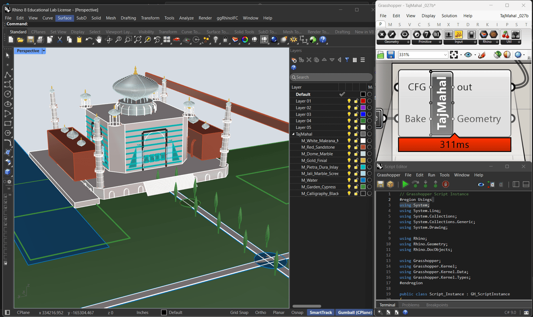Open the Perspective viewport dropdown arrow
This screenshot has width=533, height=317.
44,51
